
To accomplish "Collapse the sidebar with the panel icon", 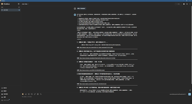I will click(x=19, y=4).
